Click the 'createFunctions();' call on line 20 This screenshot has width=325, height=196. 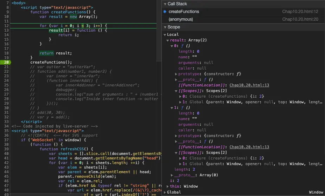pyautogui.click(x=51, y=62)
